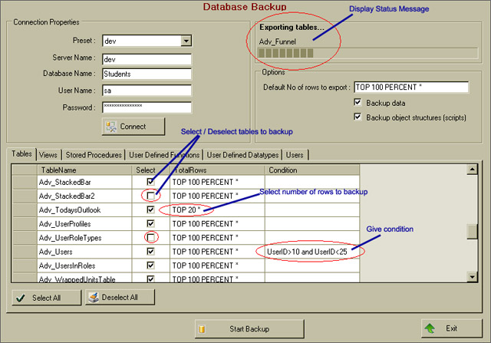Open the Preset dropdown list

coord(186,41)
